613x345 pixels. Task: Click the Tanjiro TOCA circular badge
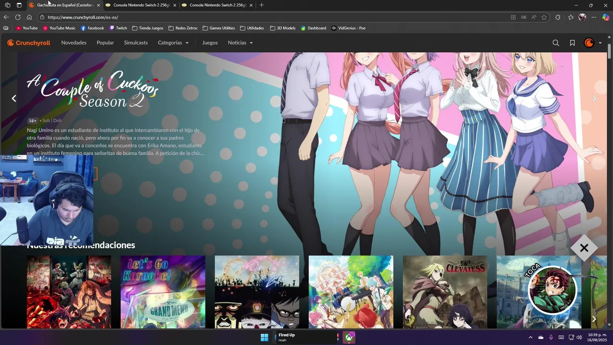click(x=552, y=290)
